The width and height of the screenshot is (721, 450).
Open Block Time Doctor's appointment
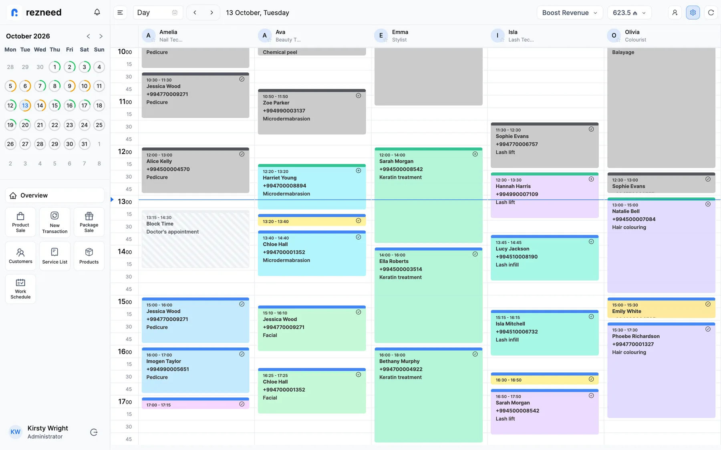tap(195, 239)
